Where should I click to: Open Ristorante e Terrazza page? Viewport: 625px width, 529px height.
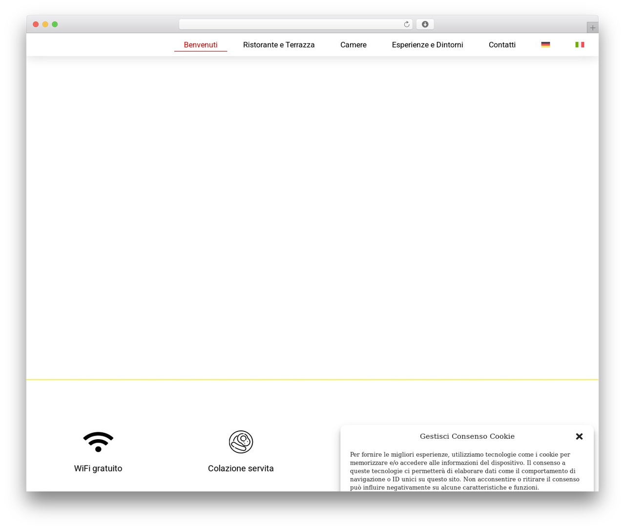279,45
